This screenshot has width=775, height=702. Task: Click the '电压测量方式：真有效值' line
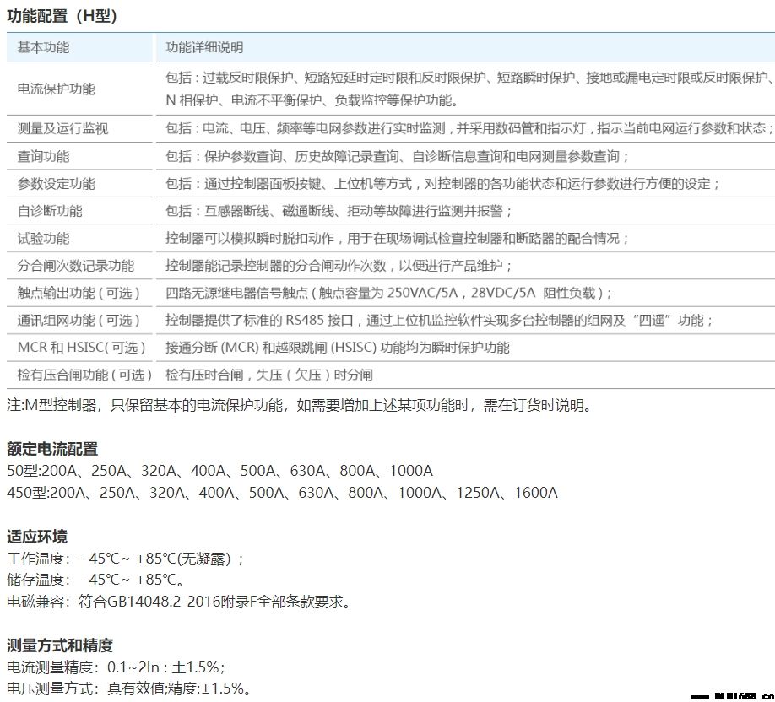point(129,688)
